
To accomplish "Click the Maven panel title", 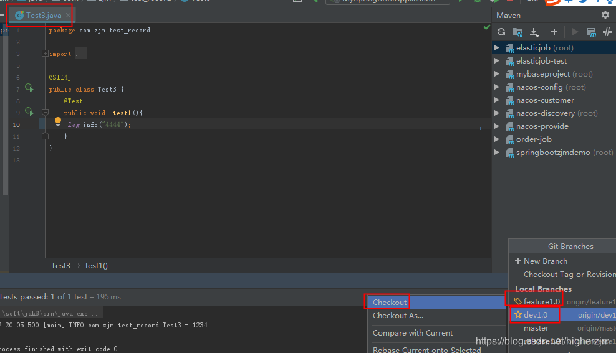I will [x=508, y=16].
